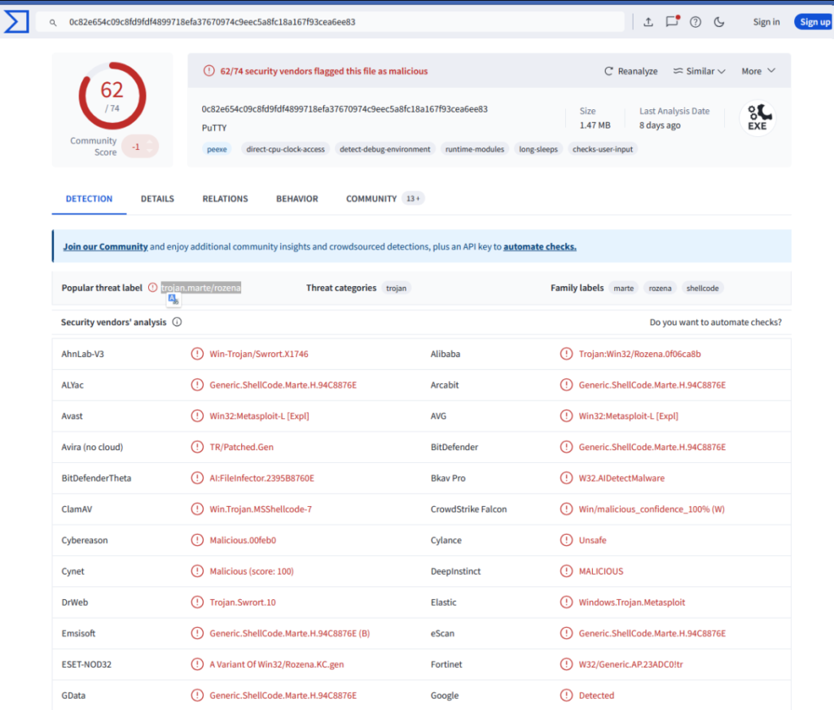Click alert icon in malicious banner
The image size is (834, 710).
(209, 71)
